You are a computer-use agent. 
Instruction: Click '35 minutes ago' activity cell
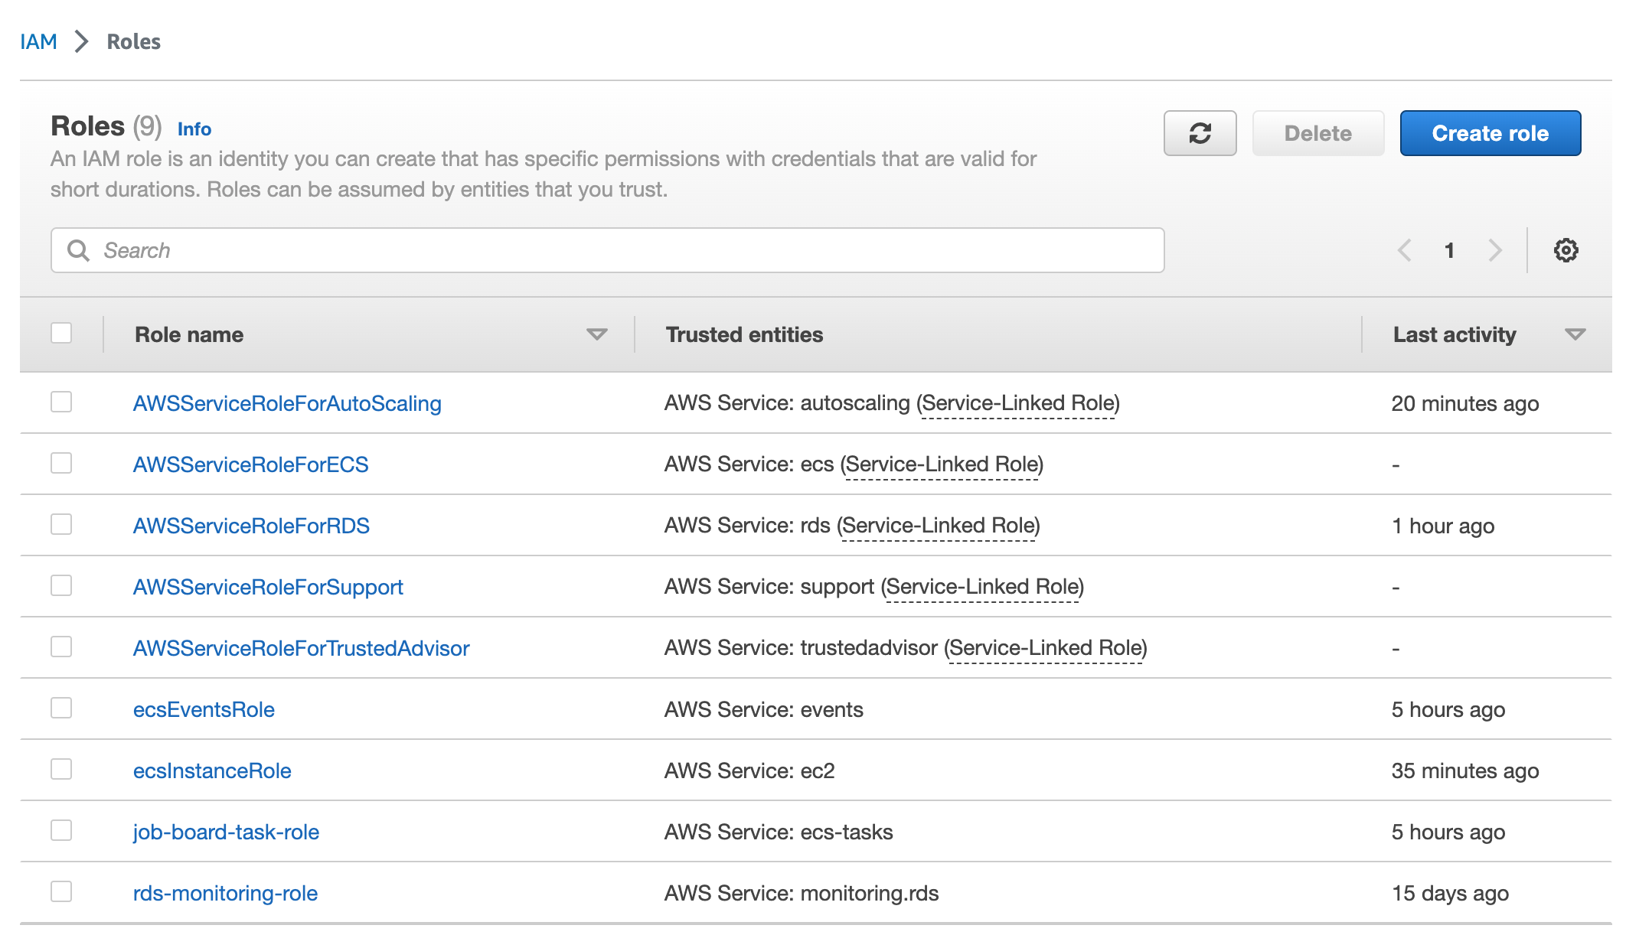point(1465,770)
